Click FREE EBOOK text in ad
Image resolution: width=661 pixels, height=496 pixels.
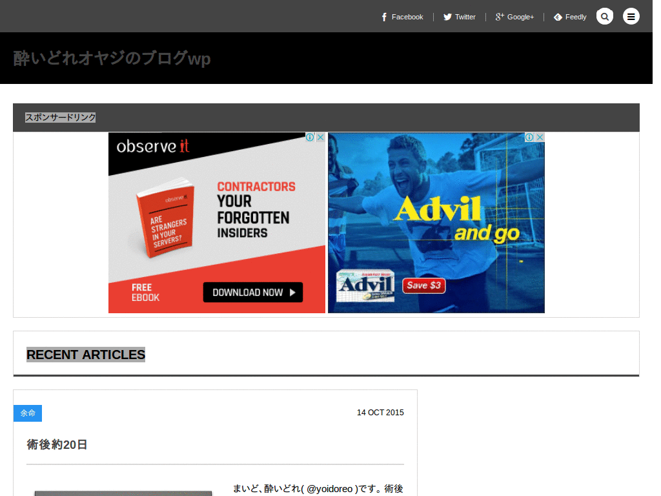145,293
